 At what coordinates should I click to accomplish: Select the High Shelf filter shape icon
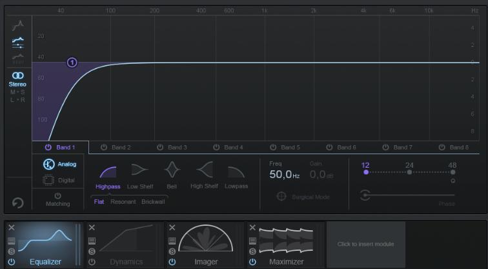pyautogui.click(x=205, y=170)
